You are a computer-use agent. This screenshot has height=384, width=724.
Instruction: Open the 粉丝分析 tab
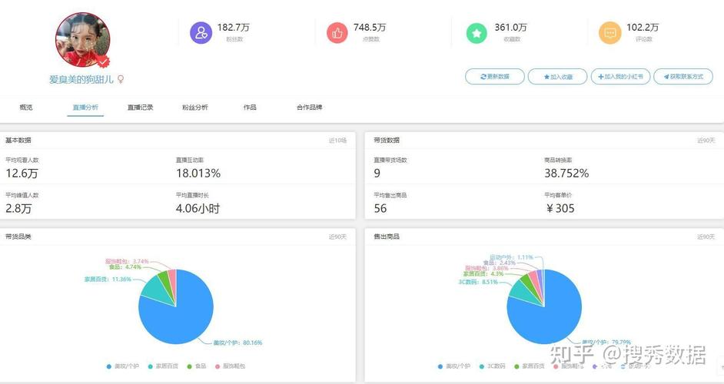pyautogui.click(x=194, y=108)
